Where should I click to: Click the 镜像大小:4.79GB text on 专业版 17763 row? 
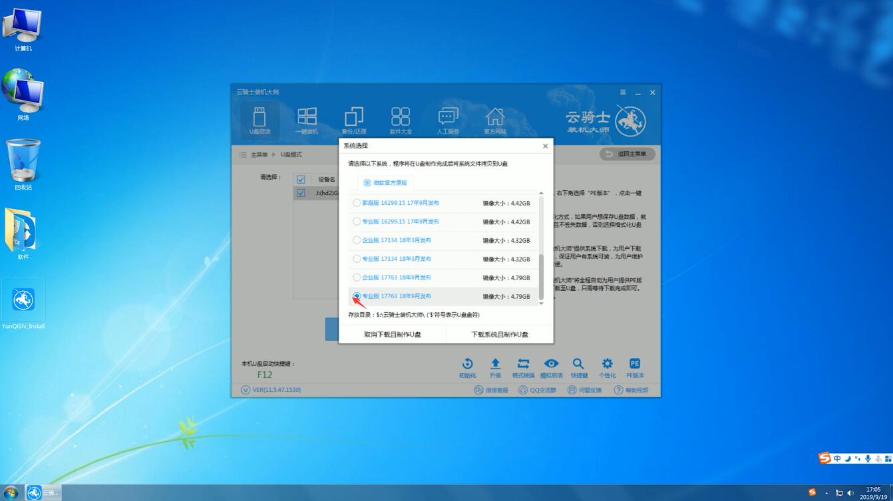click(506, 297)
